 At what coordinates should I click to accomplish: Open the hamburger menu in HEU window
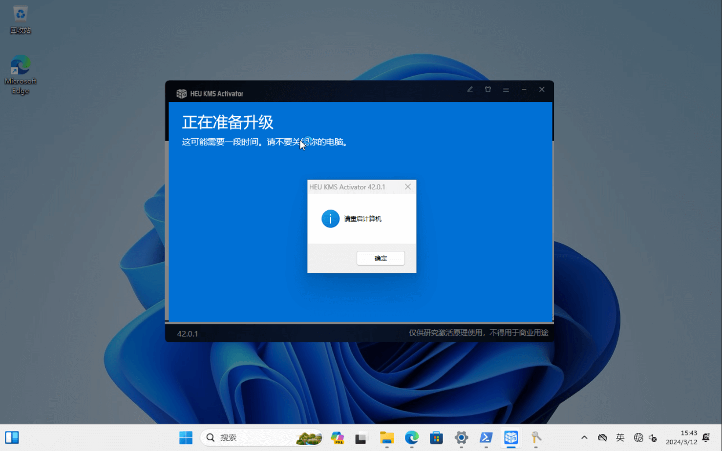pyautogui.click(x=506, y=90)
